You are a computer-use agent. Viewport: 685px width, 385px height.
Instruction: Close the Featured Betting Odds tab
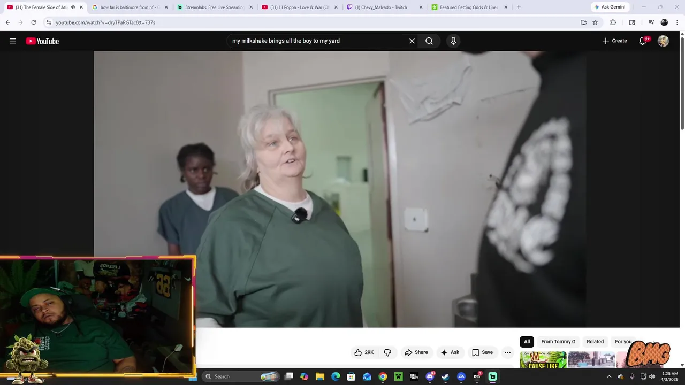[506, 7]
